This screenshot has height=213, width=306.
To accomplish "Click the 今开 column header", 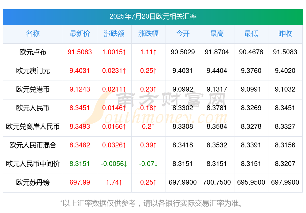I will 183,34.
